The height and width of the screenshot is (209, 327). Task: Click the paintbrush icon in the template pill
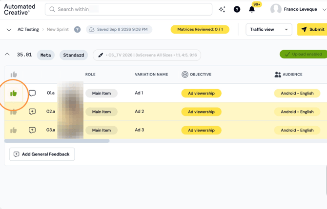(x=101, y=55)
